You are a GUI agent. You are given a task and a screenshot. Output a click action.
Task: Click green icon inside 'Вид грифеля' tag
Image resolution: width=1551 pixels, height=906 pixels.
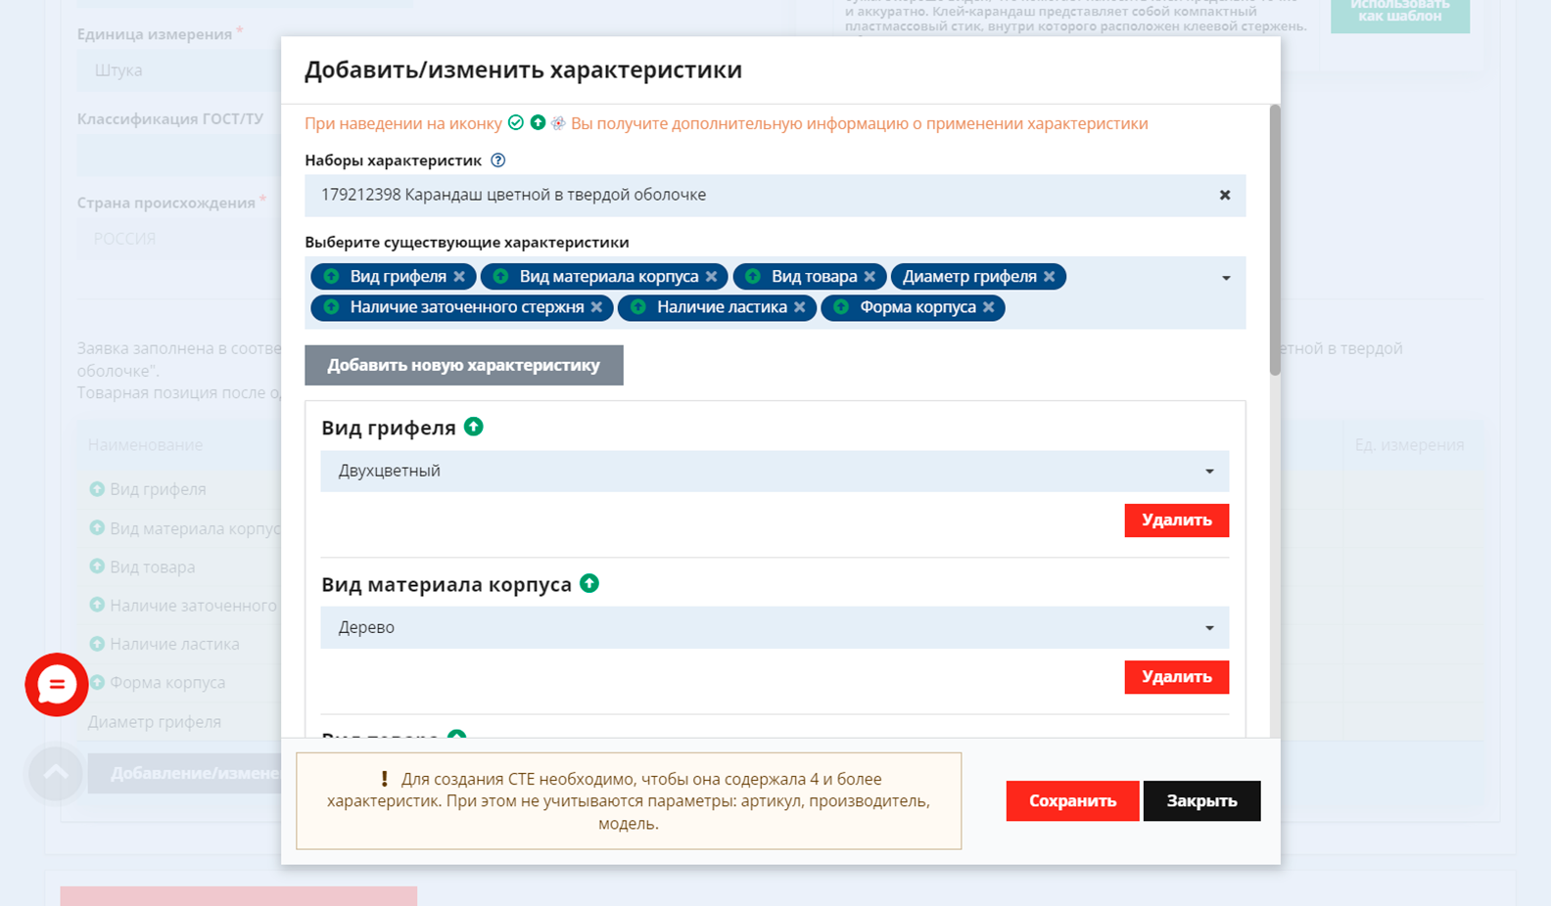pos(331,277)
